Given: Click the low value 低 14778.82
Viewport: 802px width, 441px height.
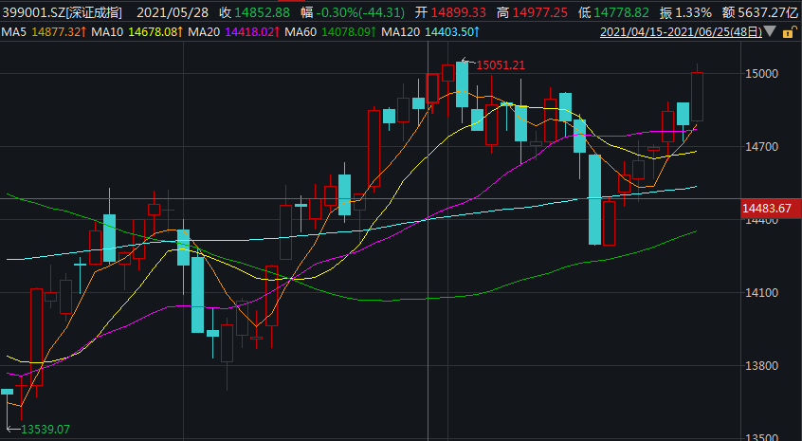Looking at the screenshot, I should [613, 12].
